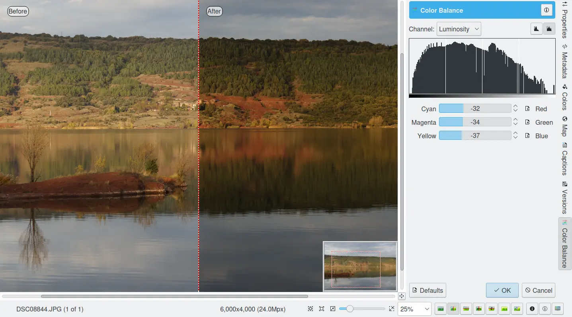Select the vertical split before/after preview mode
Screen dimensions: 572x317
coord(453,309)
